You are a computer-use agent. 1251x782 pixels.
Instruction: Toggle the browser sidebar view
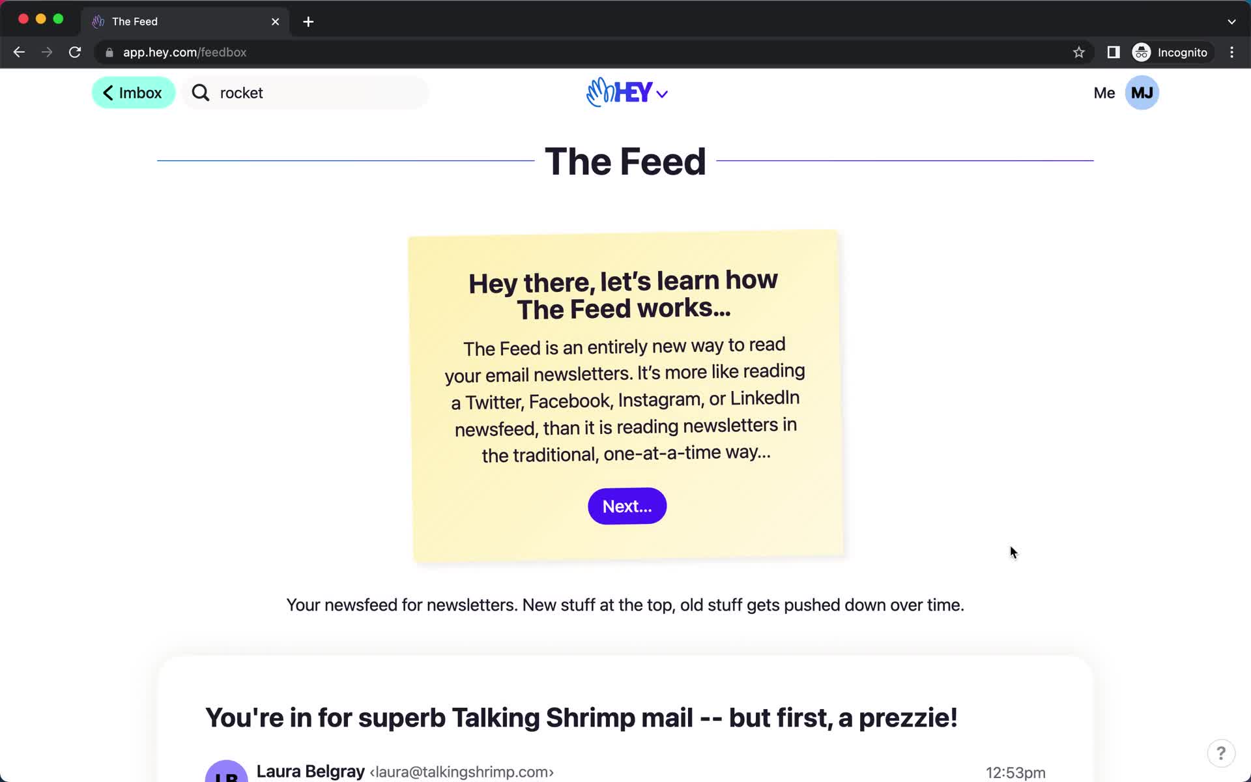pyautogui.click(x=1112, y=51)
